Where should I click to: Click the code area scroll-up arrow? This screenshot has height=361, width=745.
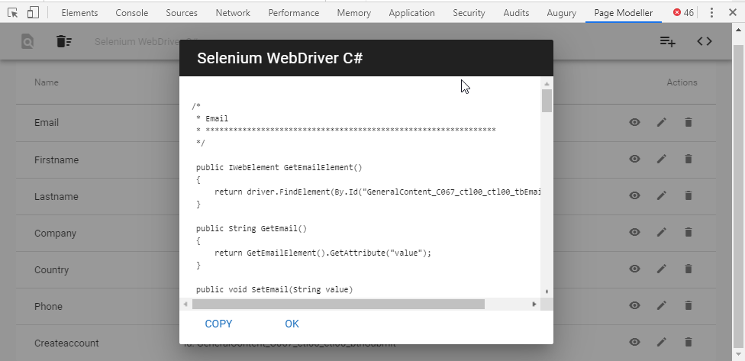point(547,84)
